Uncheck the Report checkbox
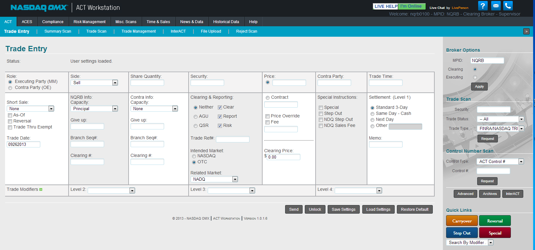Image resolution: width=535 pixels, height=250 pixels. [x=220, y=117]
